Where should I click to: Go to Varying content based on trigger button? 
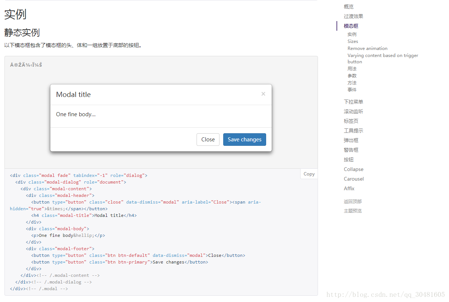[382, 56]
